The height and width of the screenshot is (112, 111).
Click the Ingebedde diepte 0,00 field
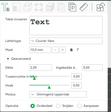pos(92,67)
